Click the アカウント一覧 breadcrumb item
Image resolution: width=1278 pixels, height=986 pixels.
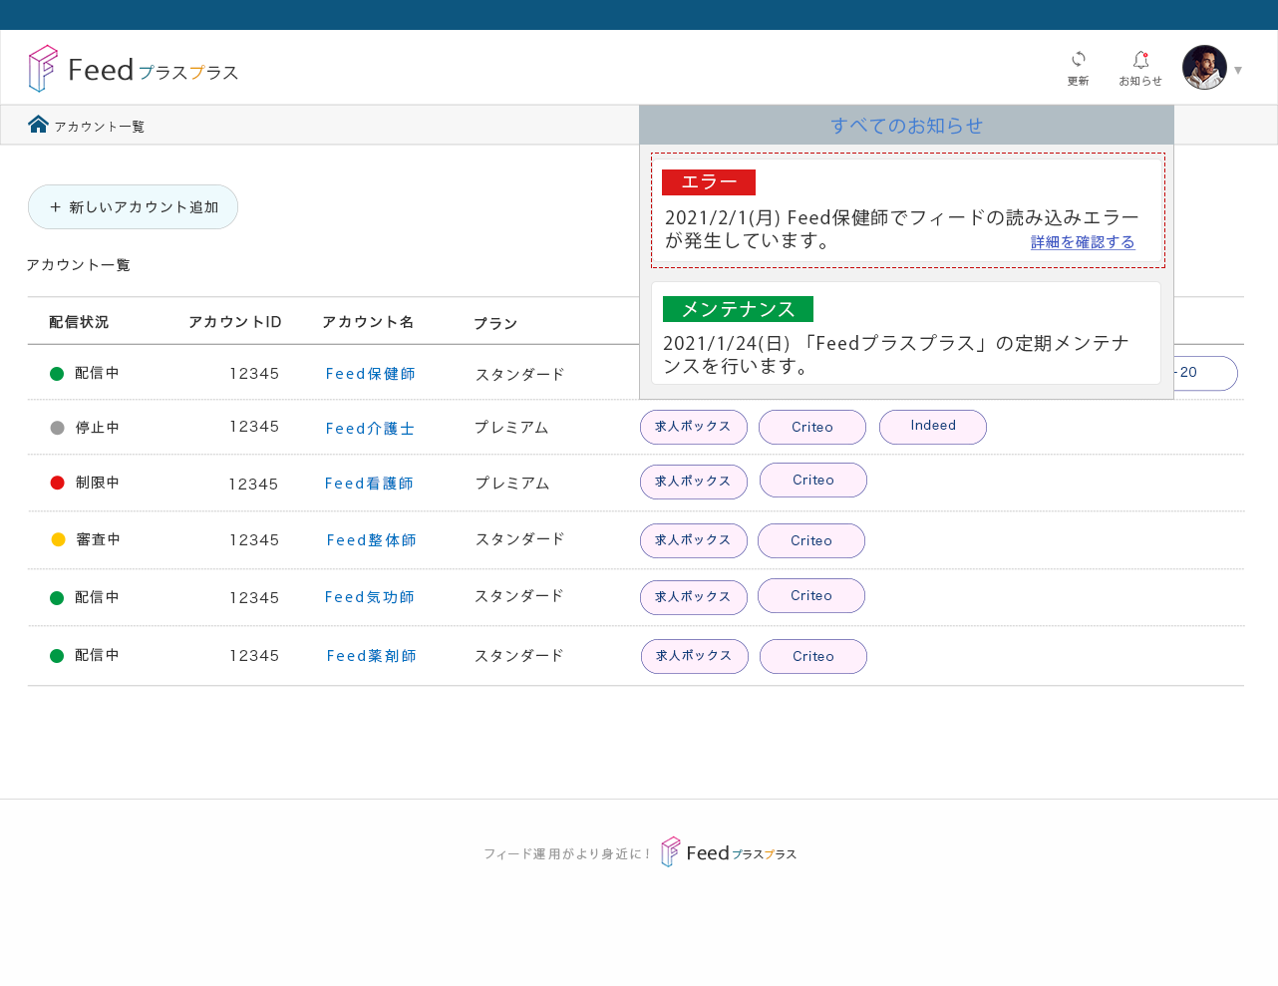(x=100, y=127)
